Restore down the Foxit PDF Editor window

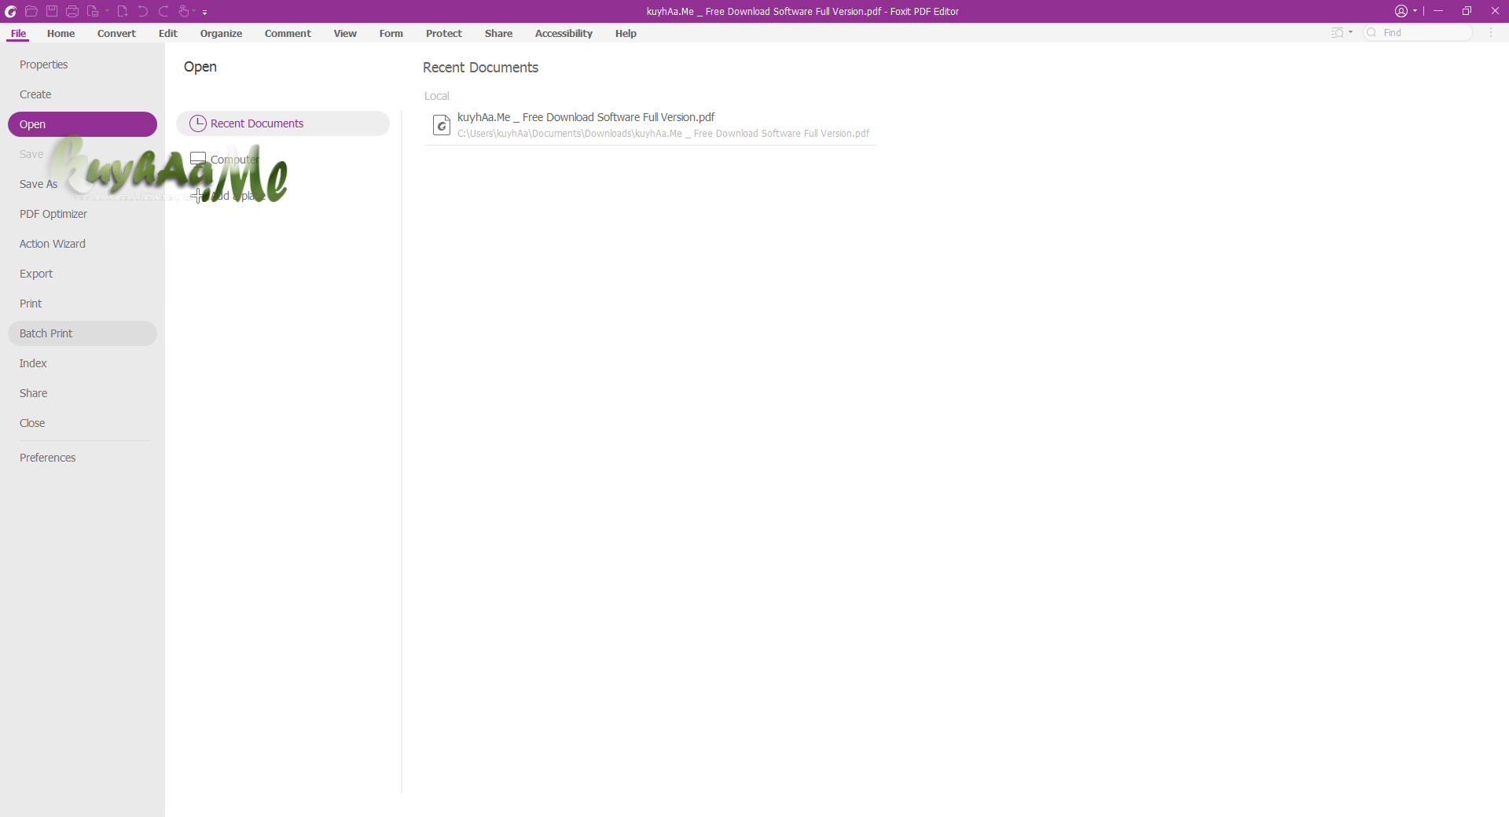[1467, 11]
